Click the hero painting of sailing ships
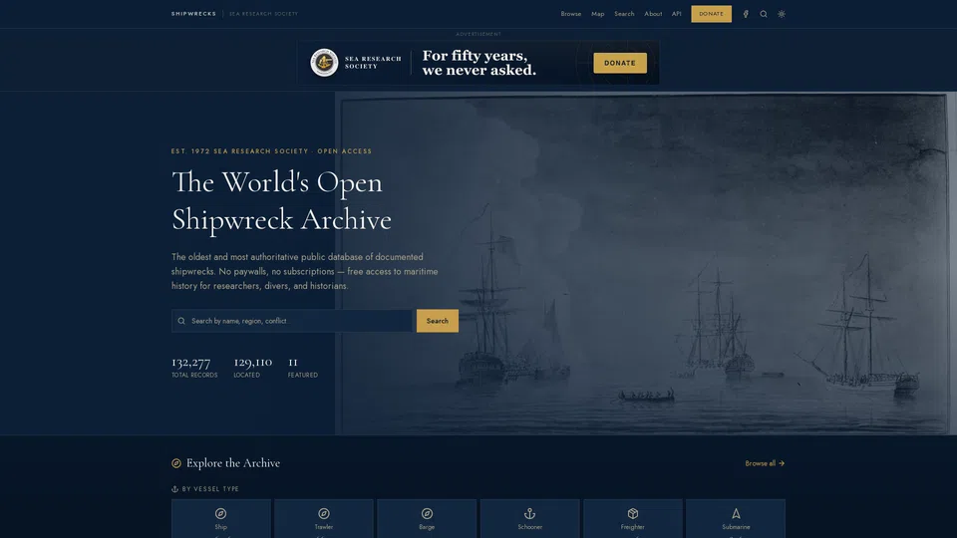Image resolution: width=957 pixels, height=538 pixels. (x=646, y=263)
